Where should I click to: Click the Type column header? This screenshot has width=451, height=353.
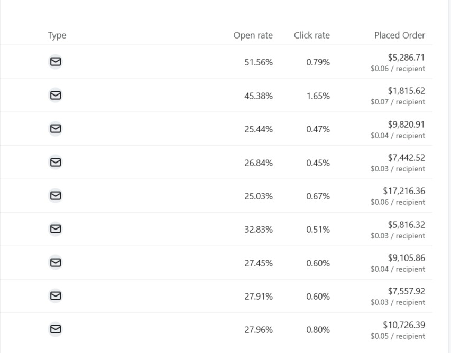click(57, 35)
